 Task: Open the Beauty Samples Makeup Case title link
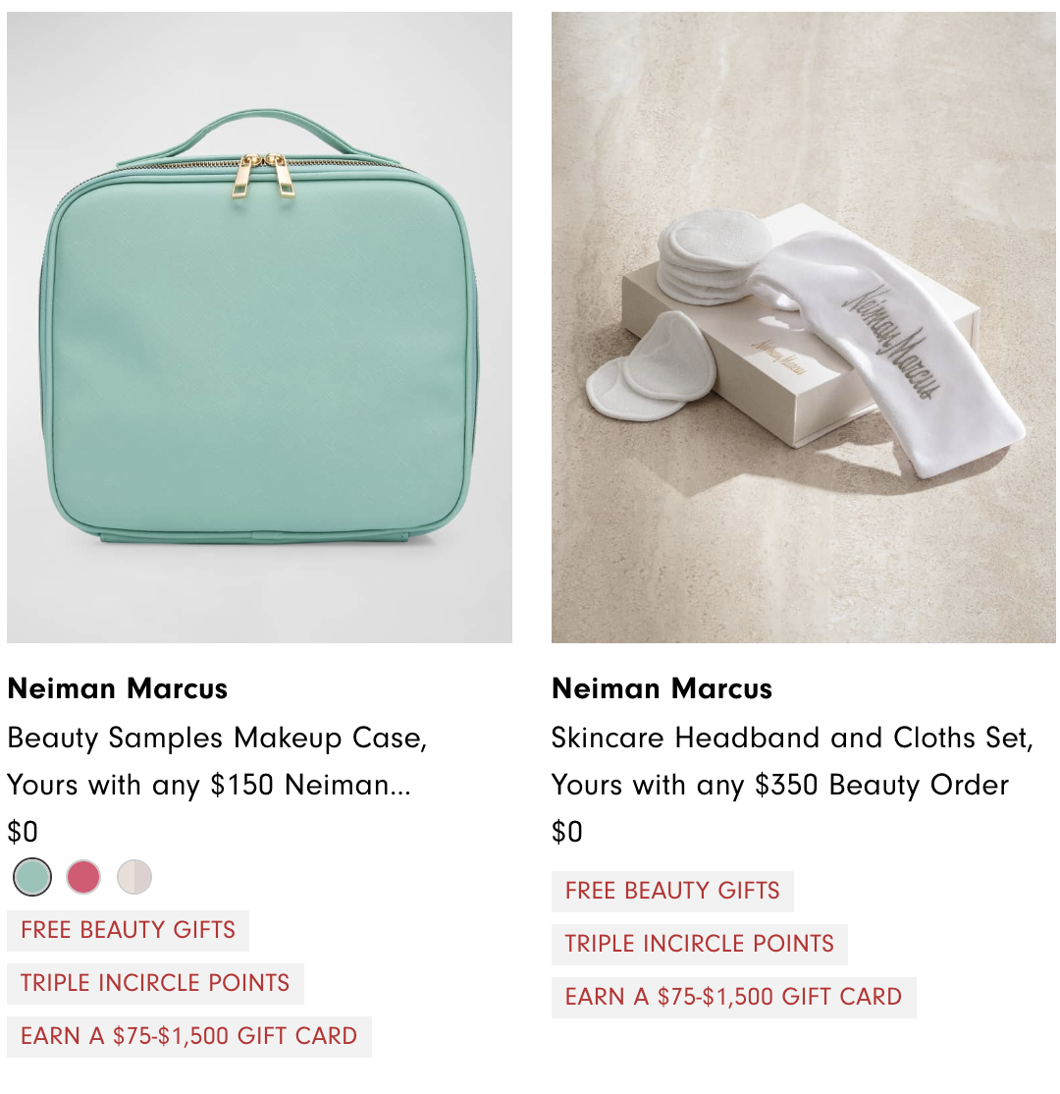coord(217,761)
